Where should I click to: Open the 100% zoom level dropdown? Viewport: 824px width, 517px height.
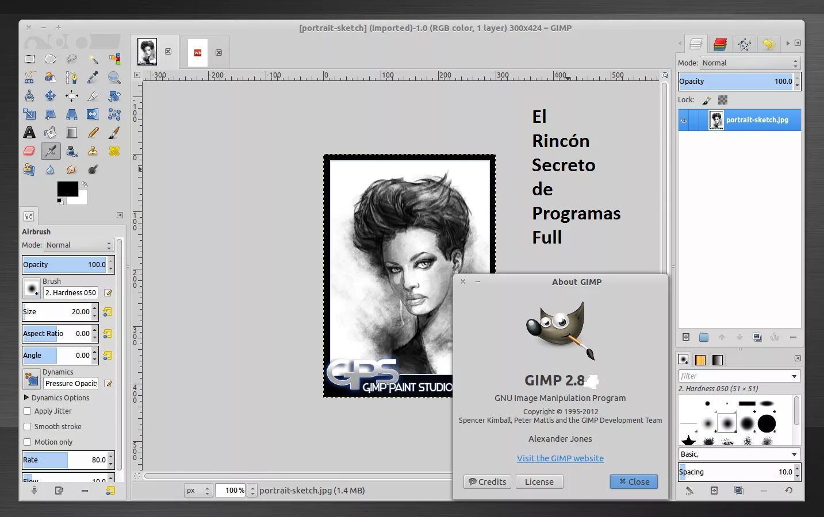tap(252, 491)
